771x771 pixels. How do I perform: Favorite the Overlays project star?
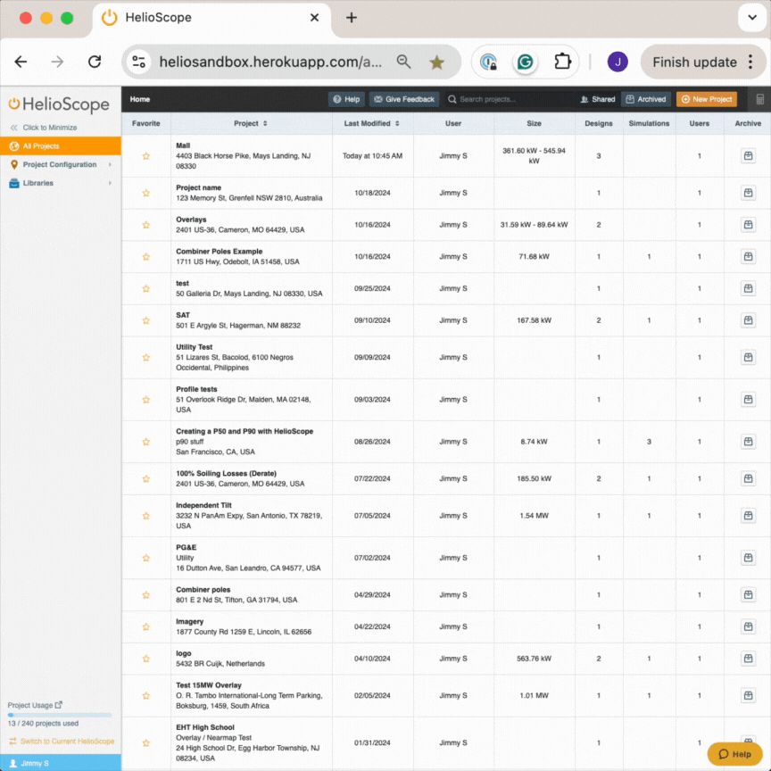(146, 225)
